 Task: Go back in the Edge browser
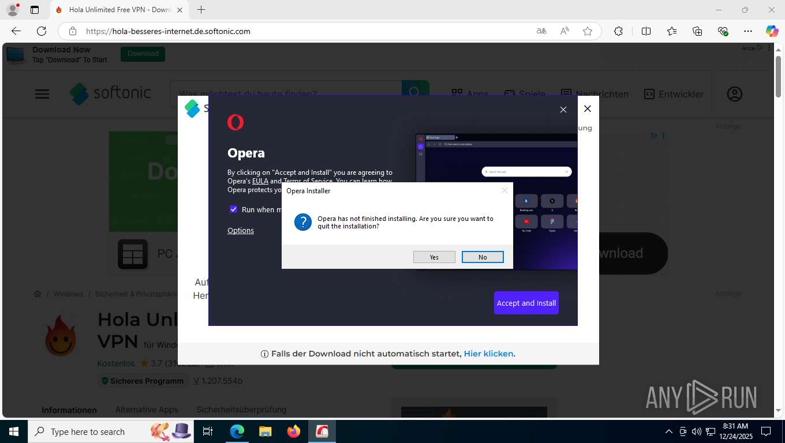(16, 31)
